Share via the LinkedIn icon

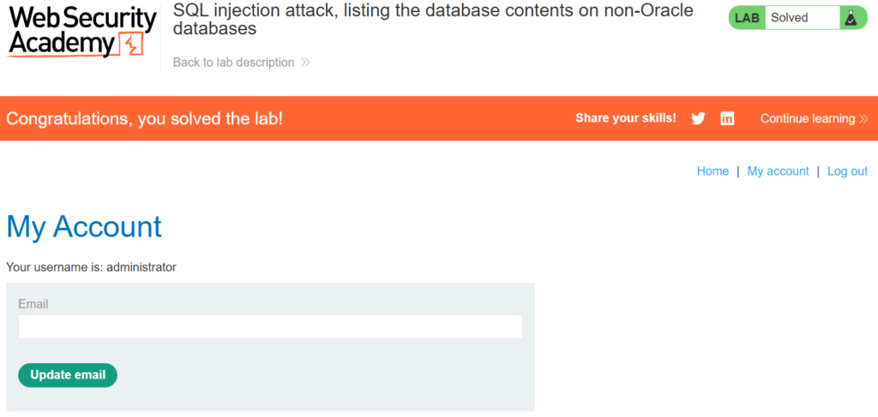coord(727,119)
